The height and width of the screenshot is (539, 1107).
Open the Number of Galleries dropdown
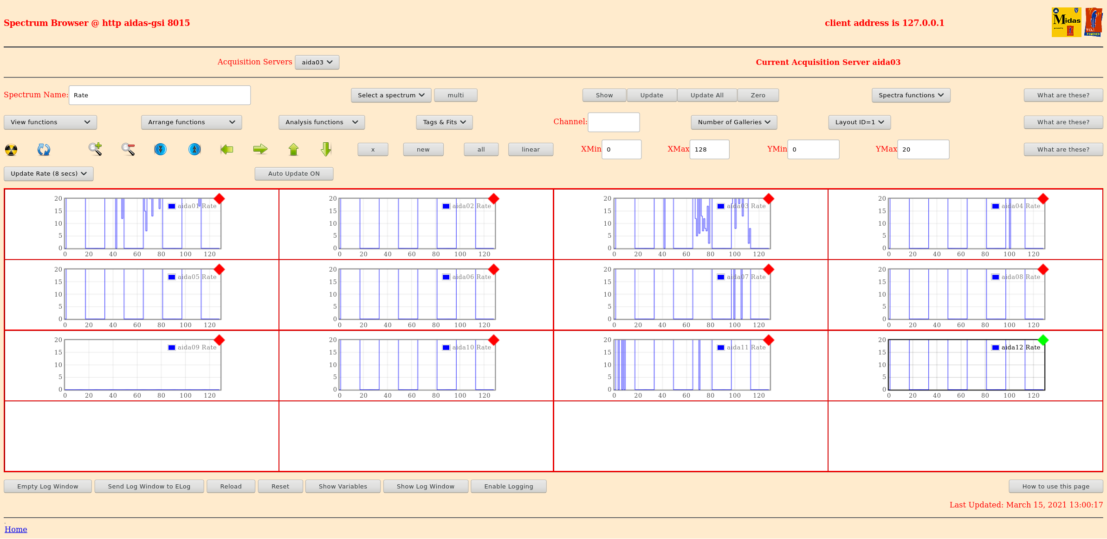pyautogui.click(x=734, y=122)
